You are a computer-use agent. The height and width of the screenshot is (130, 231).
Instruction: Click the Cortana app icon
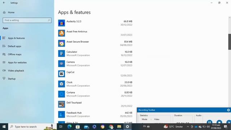[61, 94]
